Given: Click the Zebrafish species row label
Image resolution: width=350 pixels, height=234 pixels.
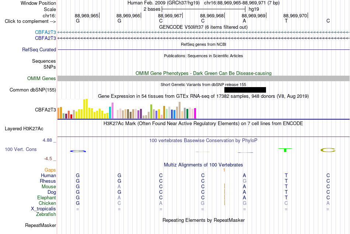Looking at the screenshot, I should point(46,214).
